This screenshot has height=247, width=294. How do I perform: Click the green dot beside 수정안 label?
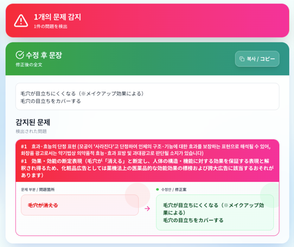pyautogui.click(x=158, y=190)
